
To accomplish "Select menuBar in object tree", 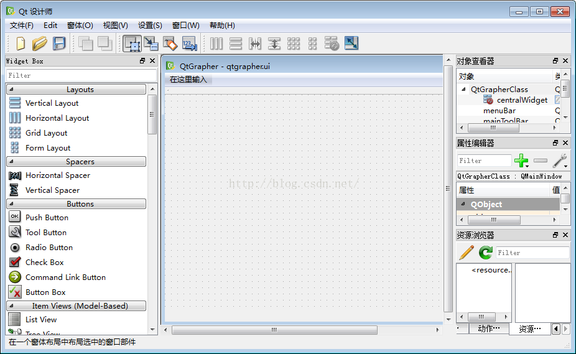I will pyautogui.click(x=499, y=111).
